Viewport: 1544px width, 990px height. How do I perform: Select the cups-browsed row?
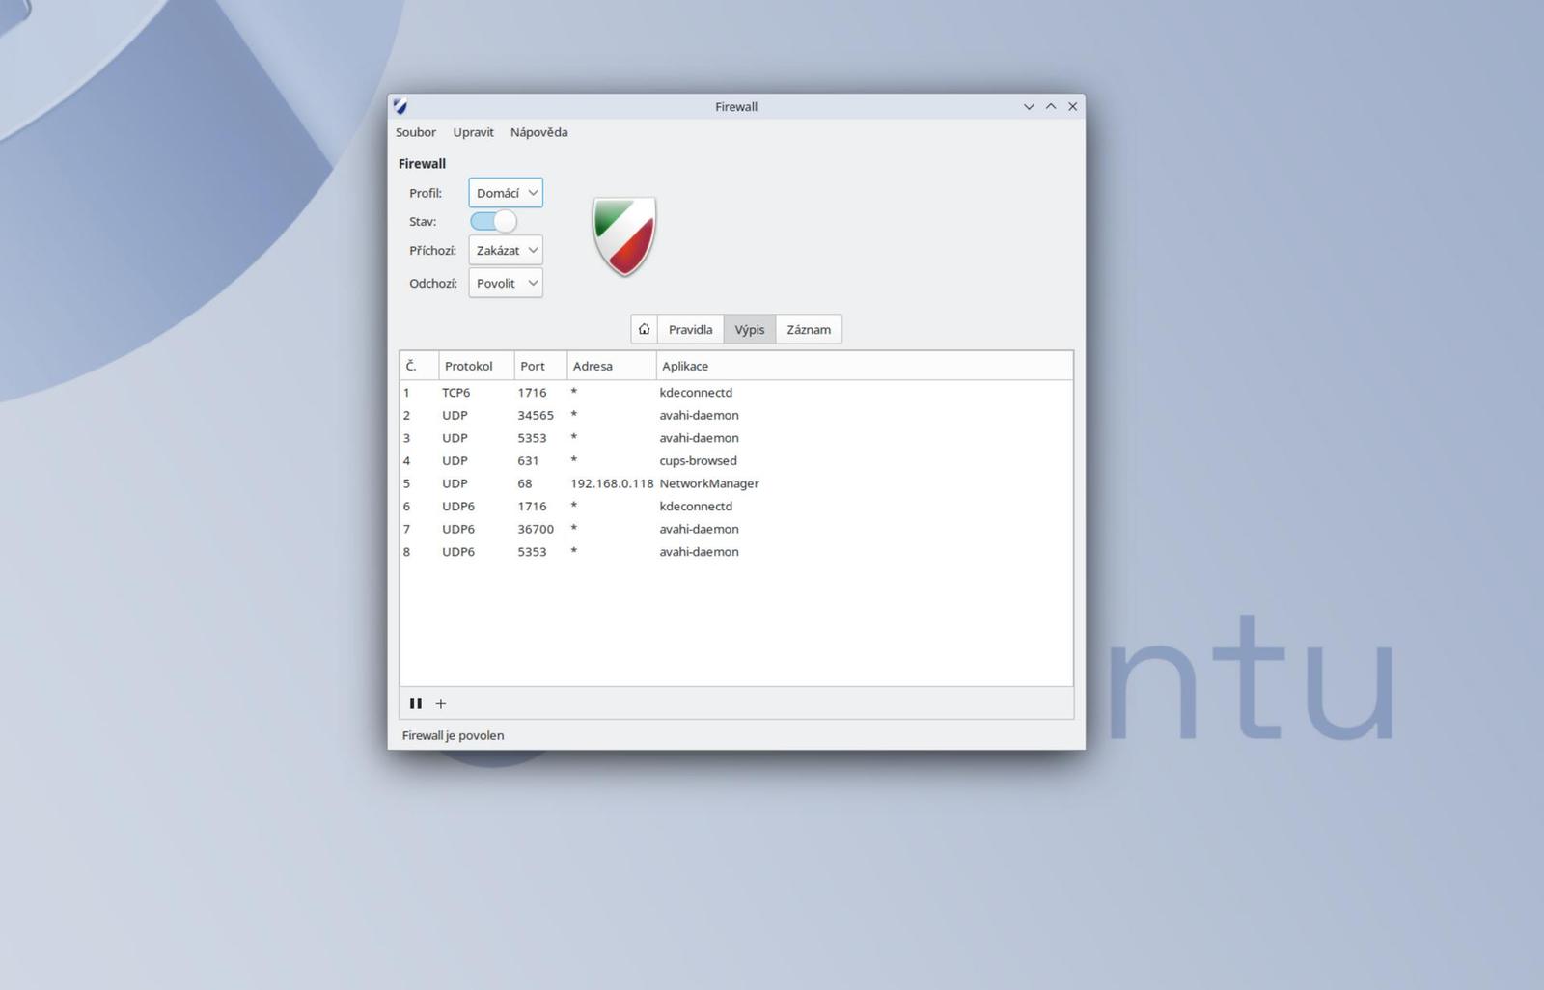pyautogui.click(x=736, y=460)
